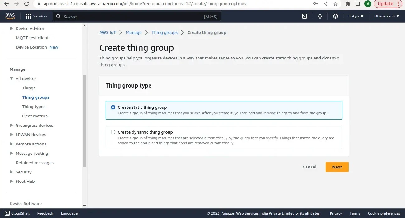This screenshot has height=218, width=405.
Task: Open the help question mark icon
Action: pyautogui.click(x=336, y=16)
